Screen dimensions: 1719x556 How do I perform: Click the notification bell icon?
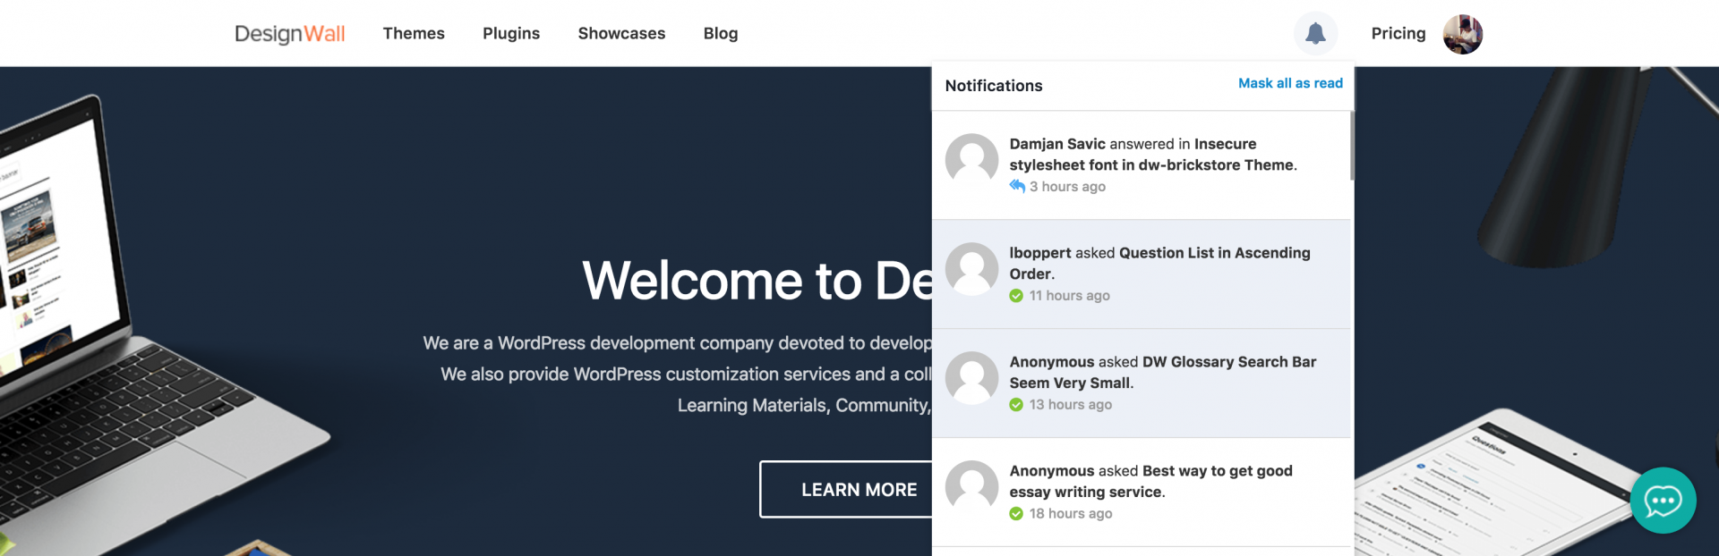click(1315, 34)
